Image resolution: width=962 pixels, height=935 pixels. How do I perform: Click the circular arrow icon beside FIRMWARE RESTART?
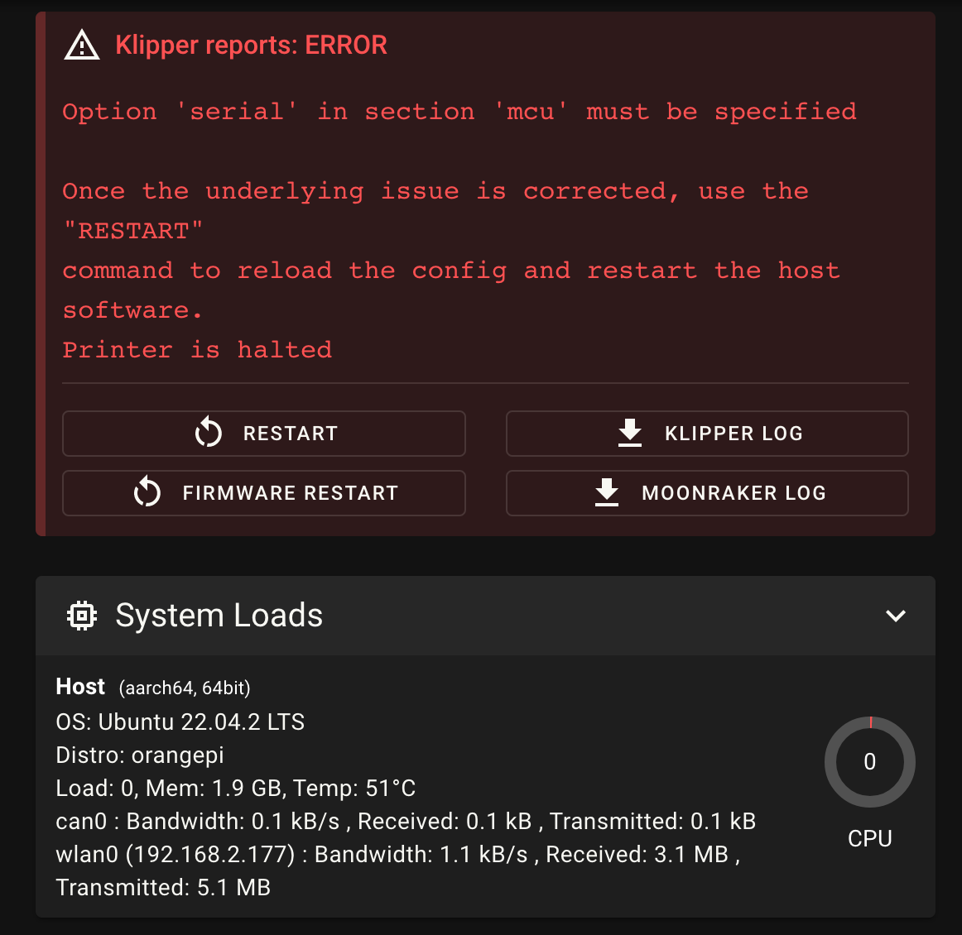147,492
